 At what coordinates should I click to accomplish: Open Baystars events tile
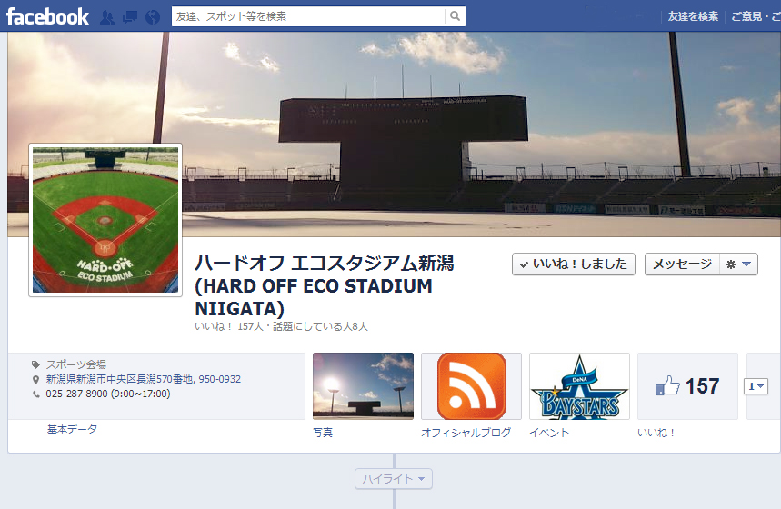click(579, 386)
